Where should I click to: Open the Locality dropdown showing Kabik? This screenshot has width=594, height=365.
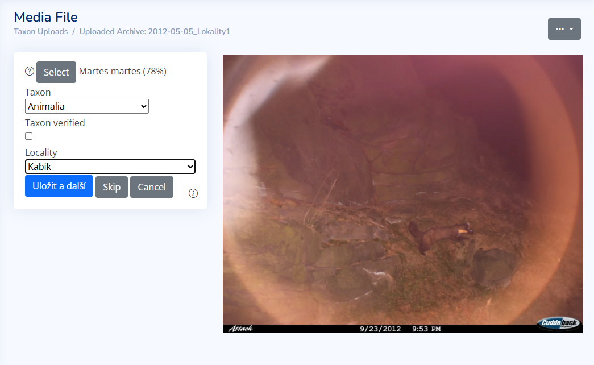click(x=110, y=167)
